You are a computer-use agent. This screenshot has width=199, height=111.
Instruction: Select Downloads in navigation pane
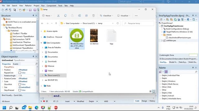[x=52, y=61]
